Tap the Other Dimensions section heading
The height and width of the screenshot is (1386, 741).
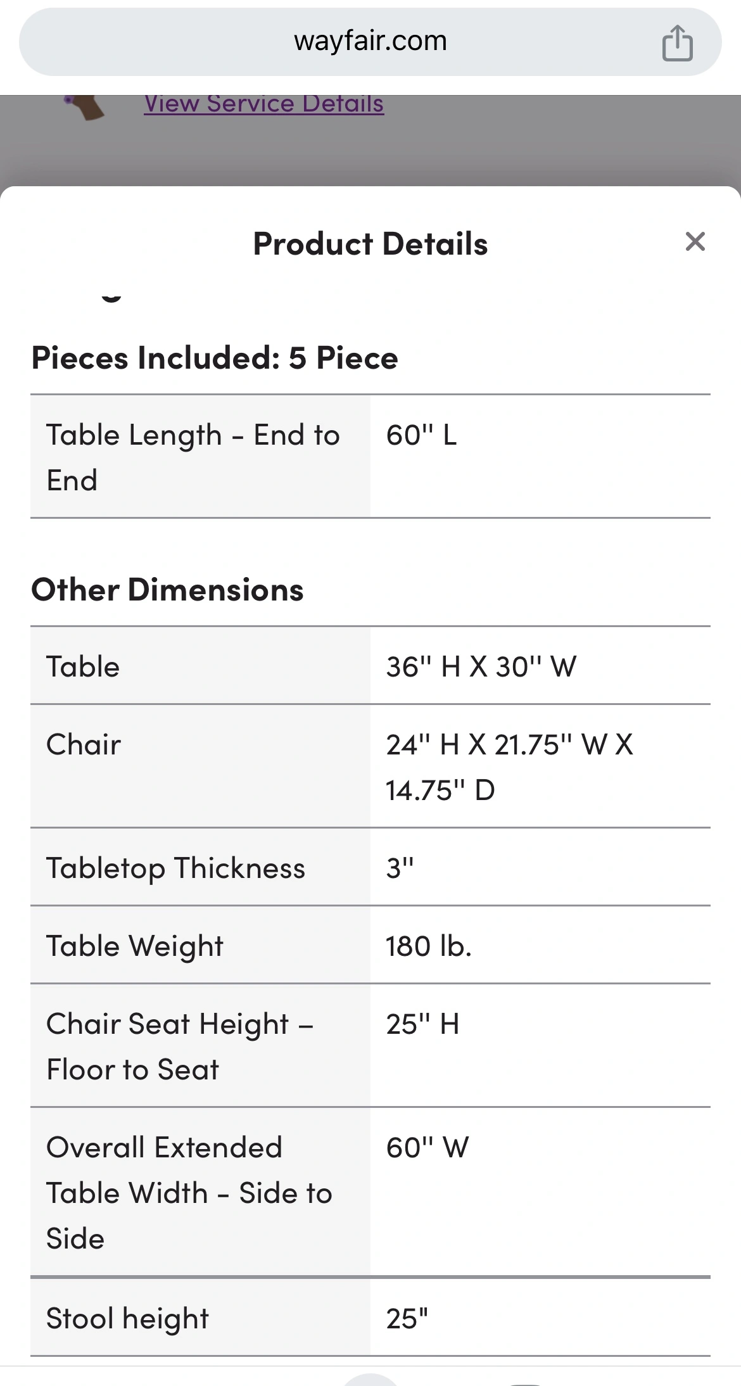pos(167,590)
